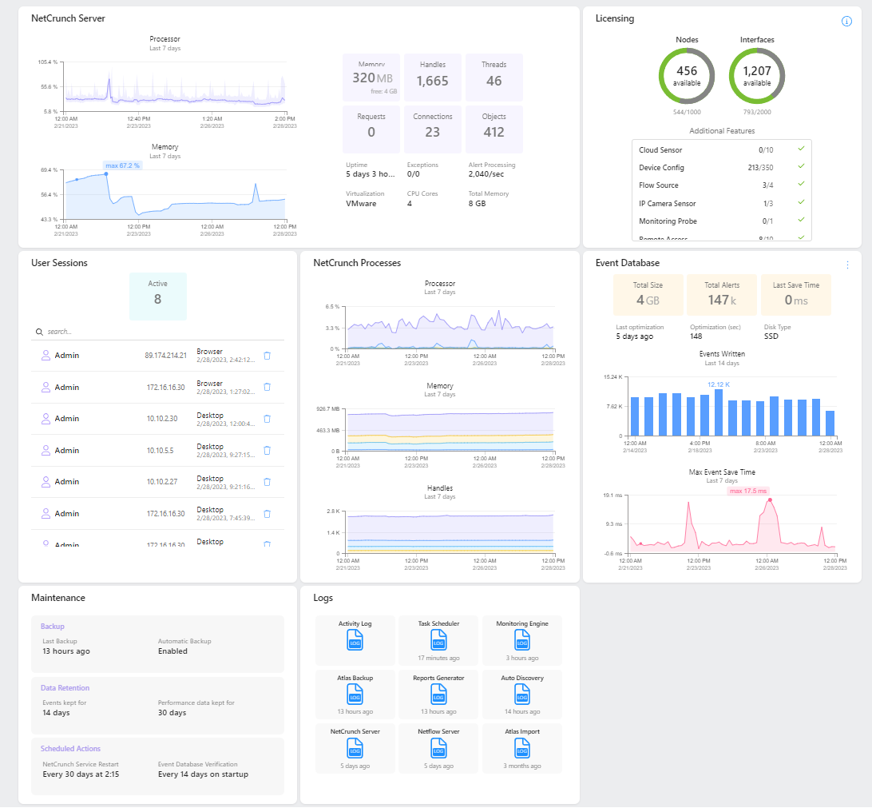The height and width of the screenshot is (808, 872).
Task: Open the Atlas Backup log icon
Action: tap(355, 695)
